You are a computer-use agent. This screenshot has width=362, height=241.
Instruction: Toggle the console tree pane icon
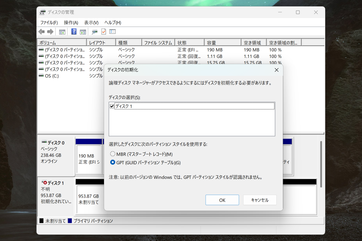tap(62, 32)
